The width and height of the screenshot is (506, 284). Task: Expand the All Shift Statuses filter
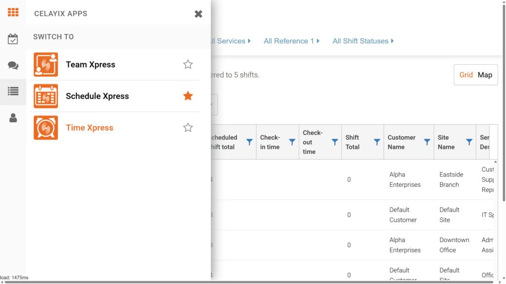pos(363,41)
